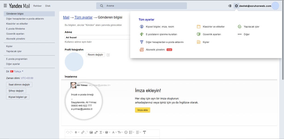Open the Türkçe language dropdown

[x=18, y=71]
